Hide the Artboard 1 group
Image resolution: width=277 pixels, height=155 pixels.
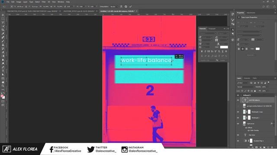click(x=238, y=95)
